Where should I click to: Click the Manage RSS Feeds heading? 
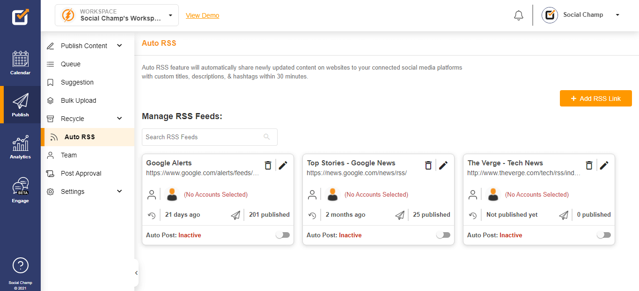tap(182, 116)
